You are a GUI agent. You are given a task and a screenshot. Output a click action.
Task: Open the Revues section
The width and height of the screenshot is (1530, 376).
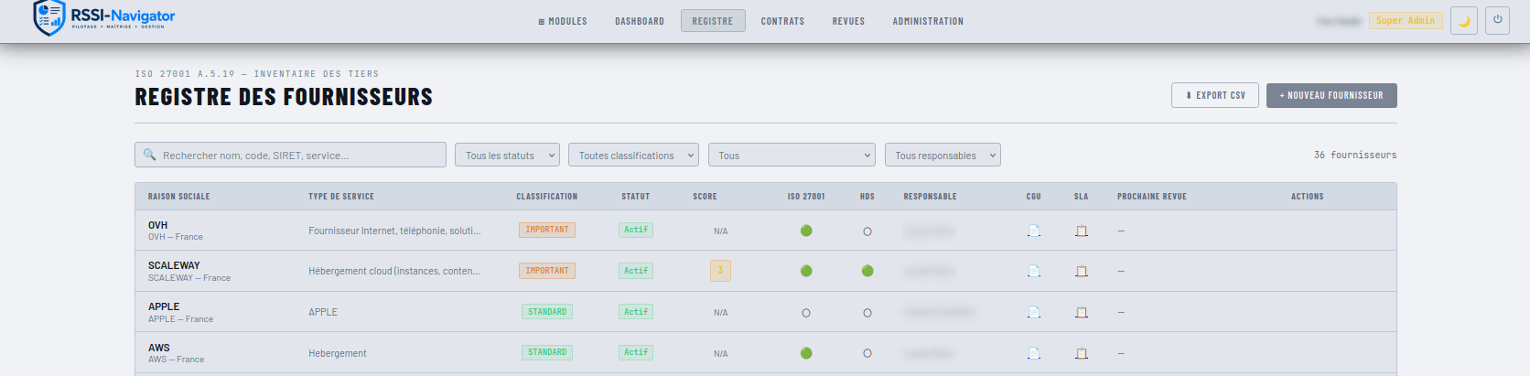(x=848, y=21)
